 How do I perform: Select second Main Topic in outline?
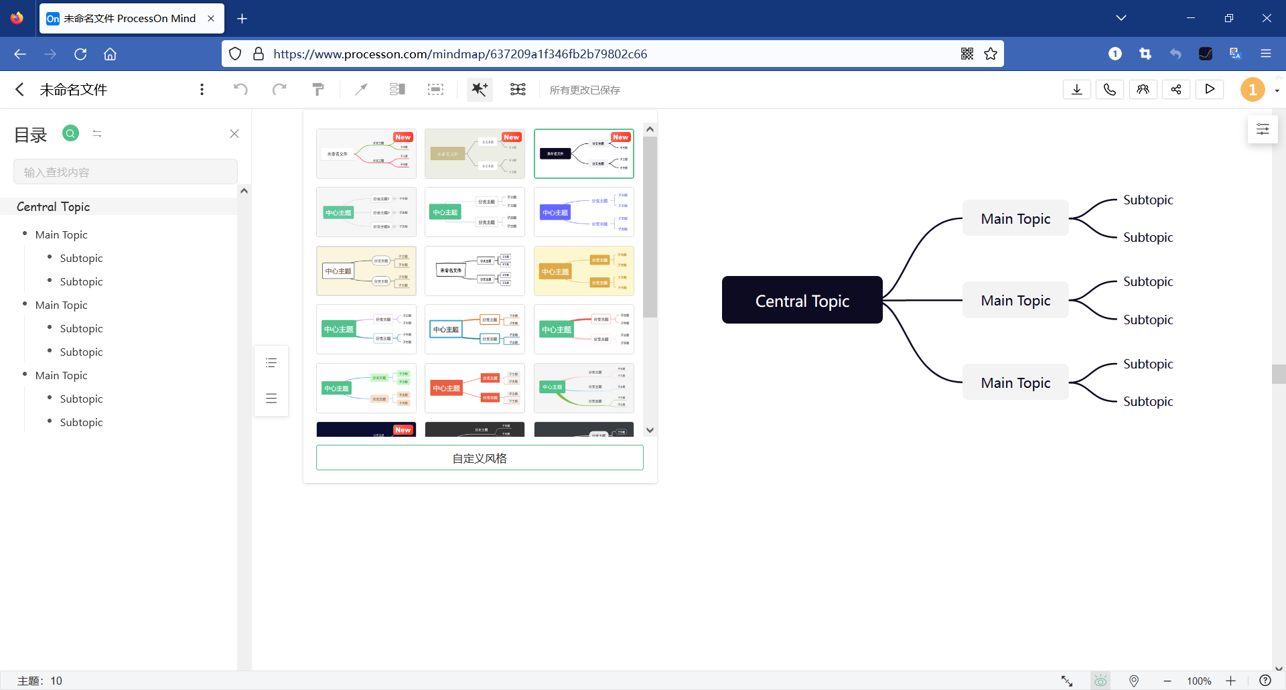point(62,305)
